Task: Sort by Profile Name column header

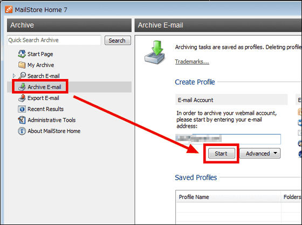Action: 228,197
